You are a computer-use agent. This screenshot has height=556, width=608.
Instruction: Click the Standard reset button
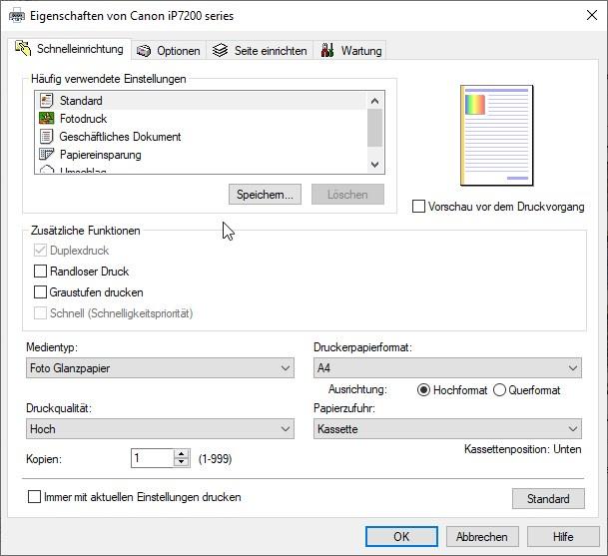pos(548,499)
